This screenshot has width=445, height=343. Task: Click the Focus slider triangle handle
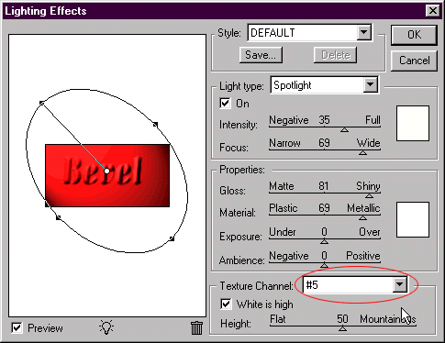click(362, 152)
